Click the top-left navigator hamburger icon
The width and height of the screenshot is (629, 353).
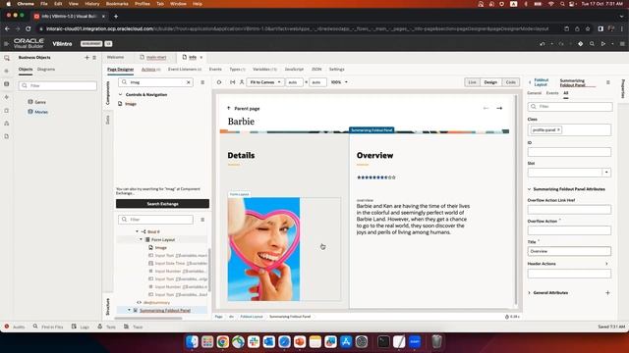(x=6, y=43)
